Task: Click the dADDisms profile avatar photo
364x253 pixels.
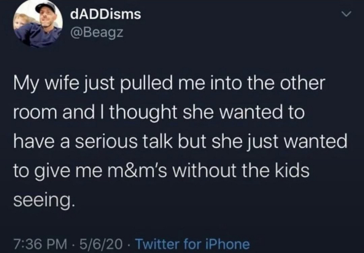Action: pyautogui.click(x=38, y=24)
